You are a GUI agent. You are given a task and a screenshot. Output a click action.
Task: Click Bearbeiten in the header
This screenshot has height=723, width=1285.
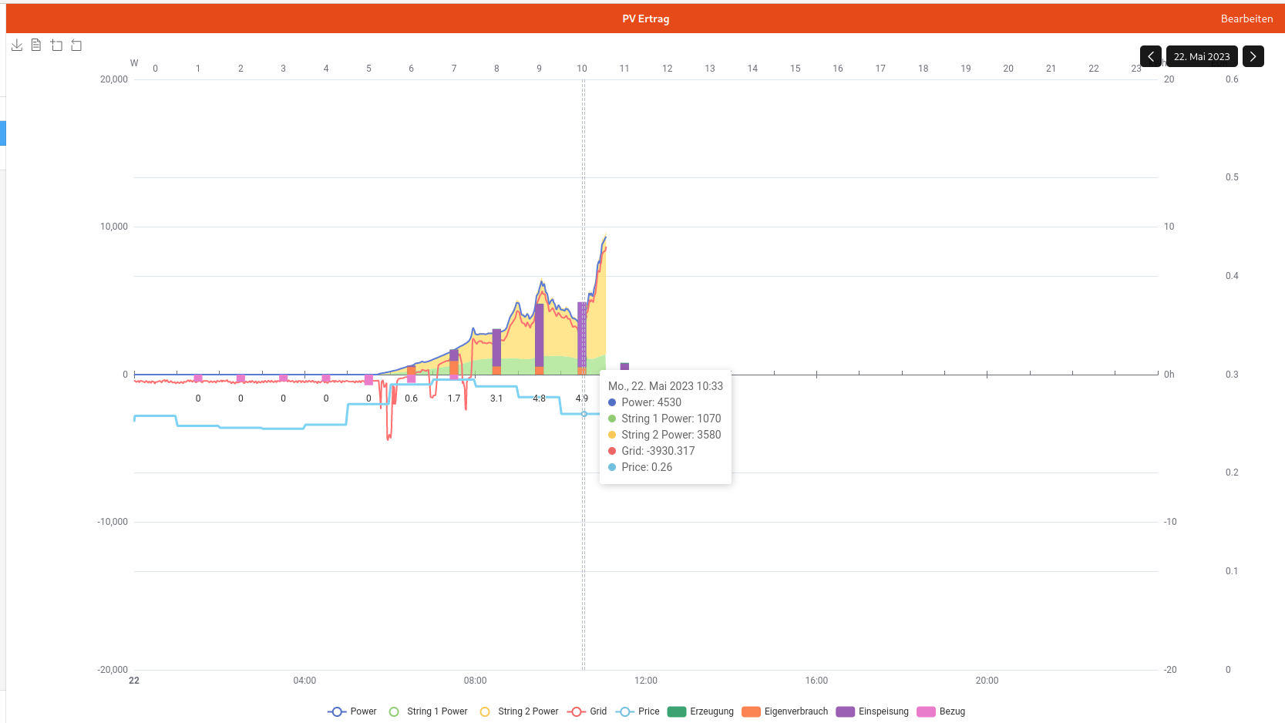1246,18
